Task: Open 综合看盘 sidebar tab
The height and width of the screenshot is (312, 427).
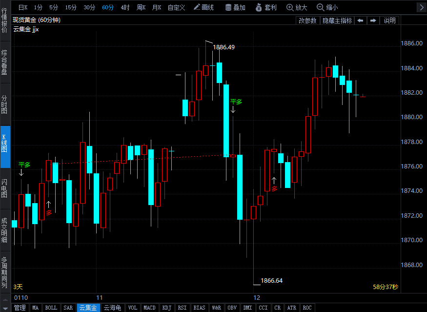Action: [x=4, y=62]
